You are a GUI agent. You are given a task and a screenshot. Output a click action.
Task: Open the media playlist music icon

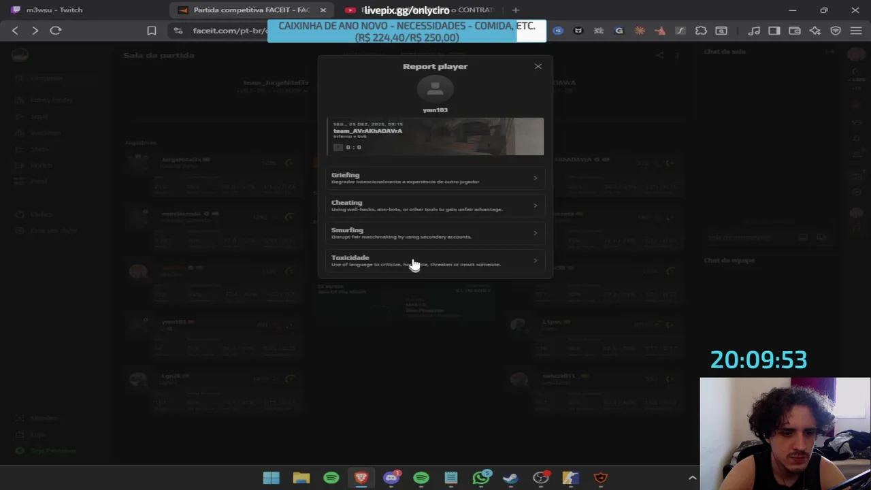tap(753, 31)
